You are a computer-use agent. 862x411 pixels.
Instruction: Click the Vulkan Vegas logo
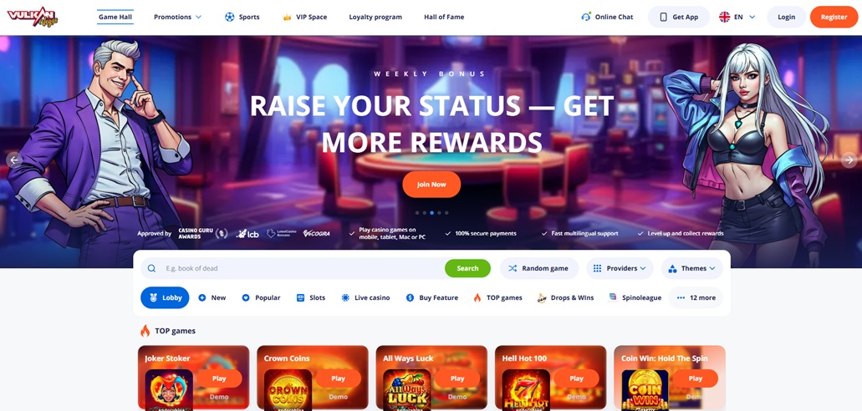(33, 17)
